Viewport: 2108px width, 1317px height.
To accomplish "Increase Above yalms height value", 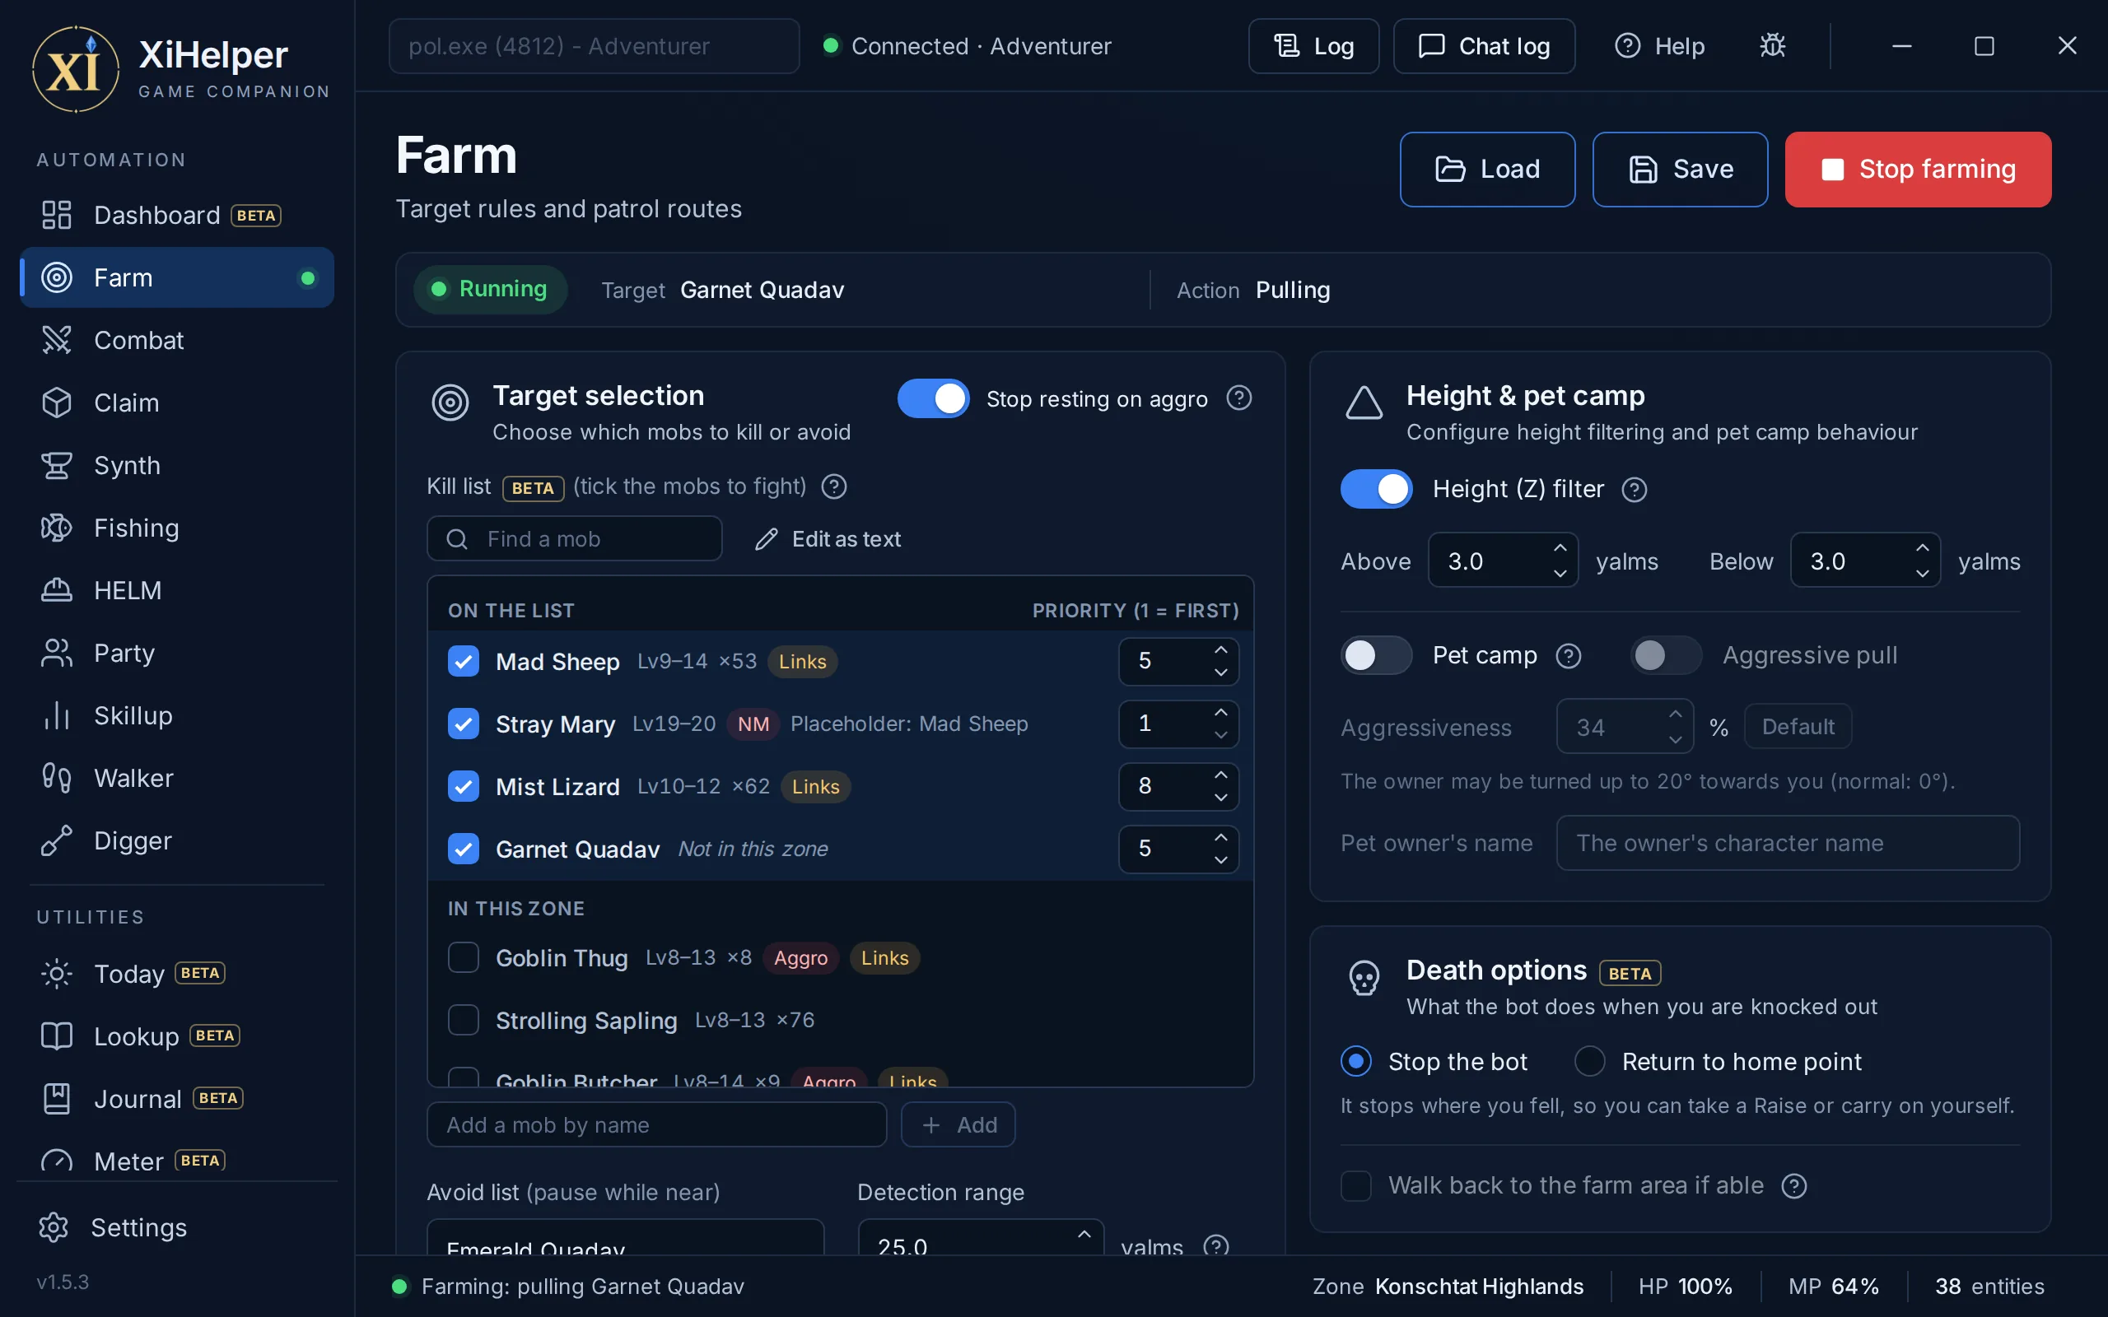I will (1560, 548).
